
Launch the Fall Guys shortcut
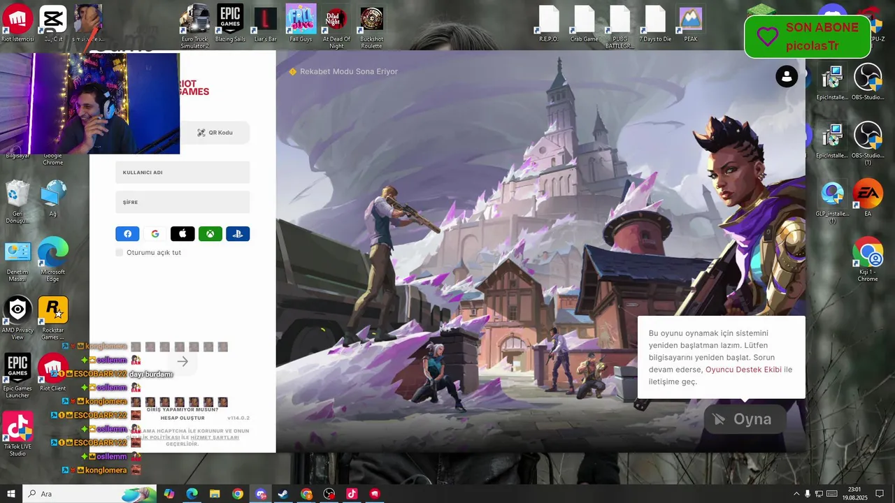(301, 24)
